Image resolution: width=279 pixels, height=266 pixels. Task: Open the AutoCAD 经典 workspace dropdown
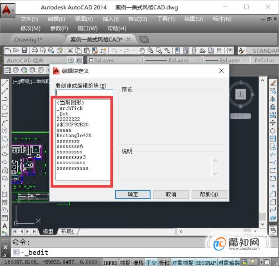35,60
